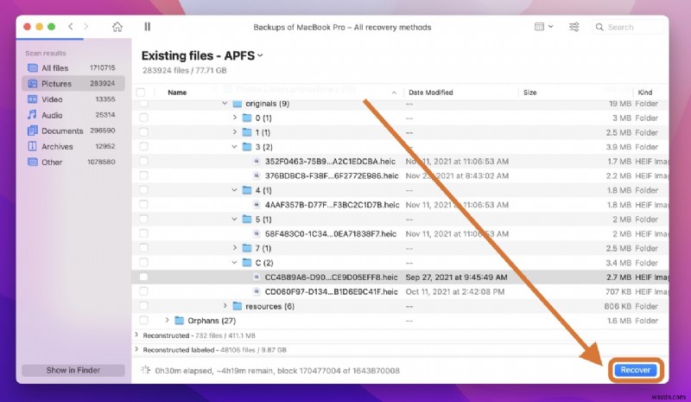Go back with the left chevron

71,27
